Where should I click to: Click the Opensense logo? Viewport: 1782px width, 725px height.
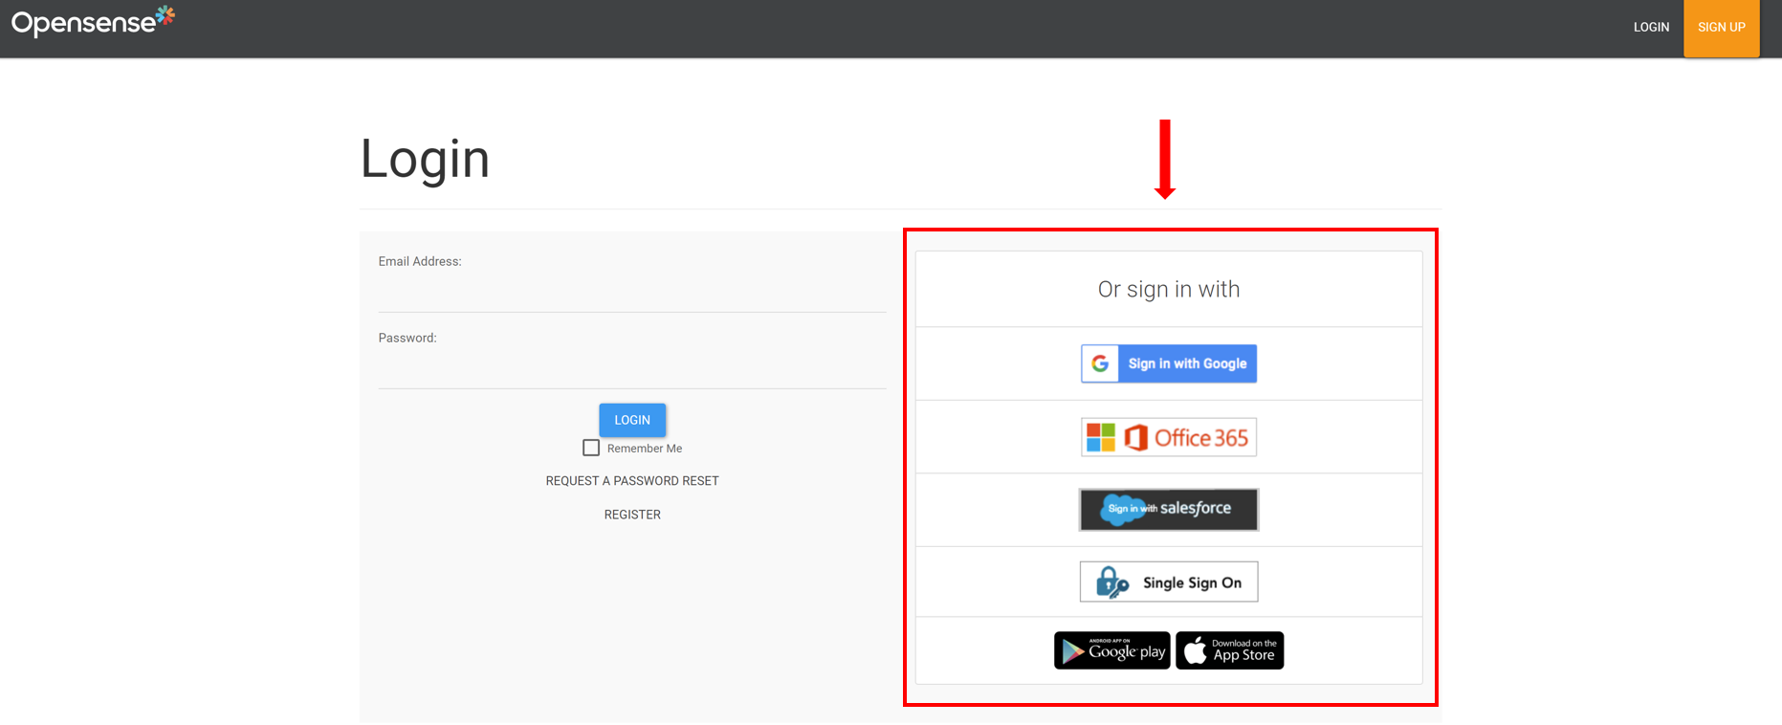coord(93,21)
